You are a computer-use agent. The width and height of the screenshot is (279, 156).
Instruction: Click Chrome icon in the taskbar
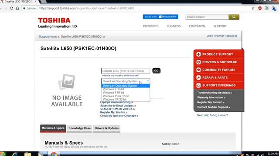(54, 154)
